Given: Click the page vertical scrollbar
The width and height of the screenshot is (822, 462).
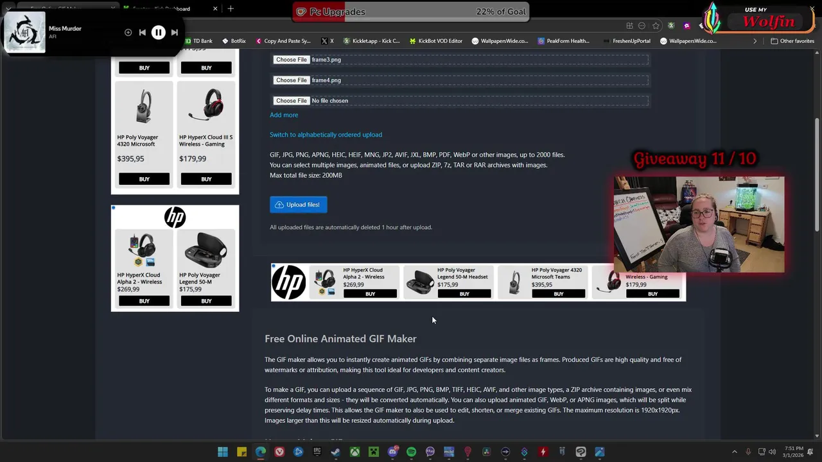Looking at the screenshot, I should pos(817,175).
